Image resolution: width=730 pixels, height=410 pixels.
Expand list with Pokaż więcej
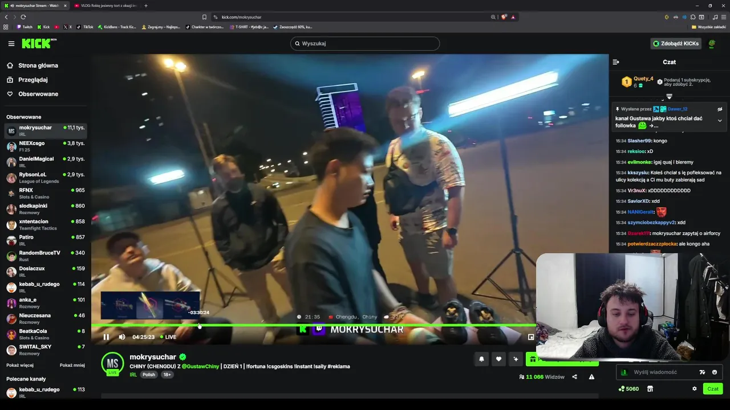coord(20,366)
